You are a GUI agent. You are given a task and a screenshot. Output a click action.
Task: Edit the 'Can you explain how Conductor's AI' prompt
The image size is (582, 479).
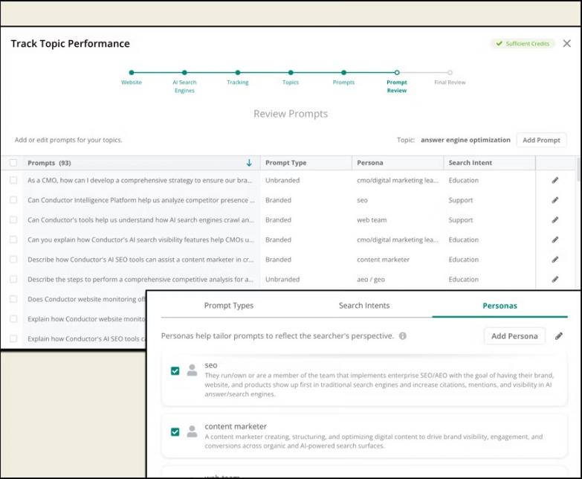click(x=555, y=239)
